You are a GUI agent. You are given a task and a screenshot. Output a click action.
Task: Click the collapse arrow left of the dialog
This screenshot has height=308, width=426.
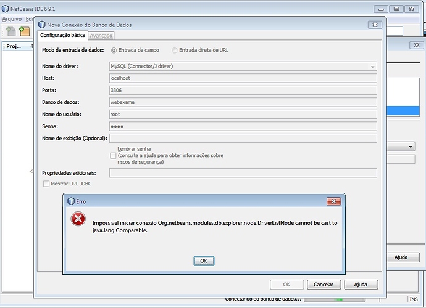coord(31,171)
